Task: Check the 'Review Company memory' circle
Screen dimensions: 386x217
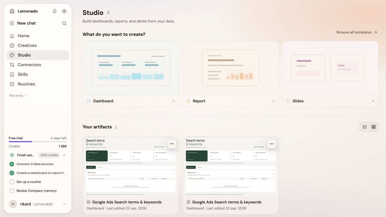Action: pos(12,191)
